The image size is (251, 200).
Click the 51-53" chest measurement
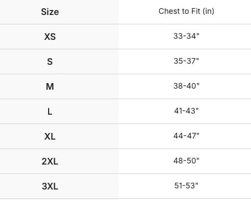[x=186, y=186]
